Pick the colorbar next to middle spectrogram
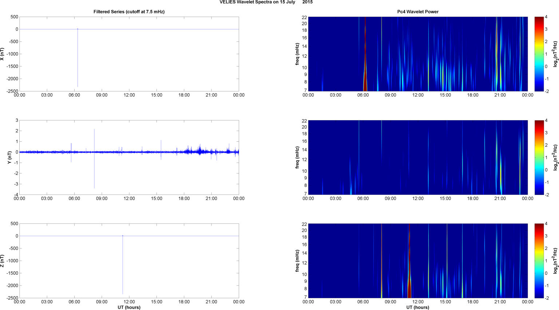 [x=539, y=157]
